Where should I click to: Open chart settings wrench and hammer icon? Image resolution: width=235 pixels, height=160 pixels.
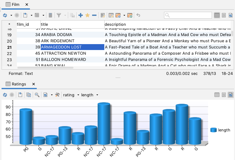(57, 95)
